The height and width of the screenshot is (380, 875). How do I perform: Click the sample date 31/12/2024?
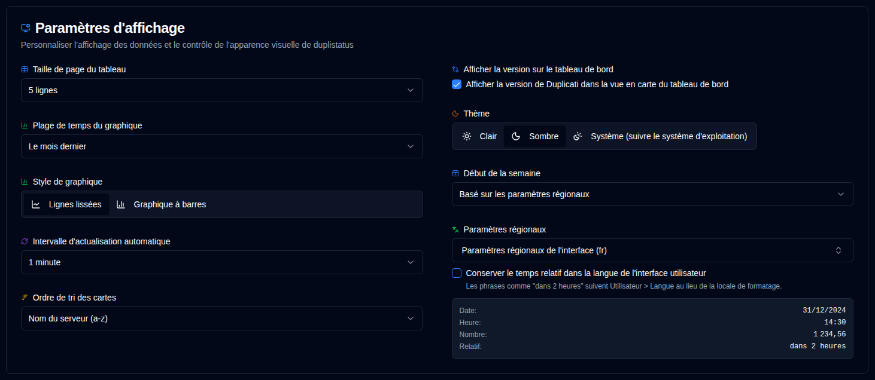pyautogui.click(x=824, y=310)
